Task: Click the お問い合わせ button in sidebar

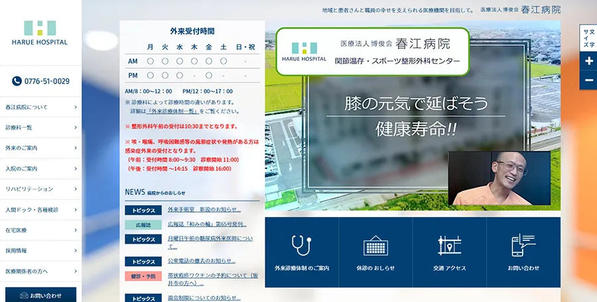Action: (x=40, y=295)
